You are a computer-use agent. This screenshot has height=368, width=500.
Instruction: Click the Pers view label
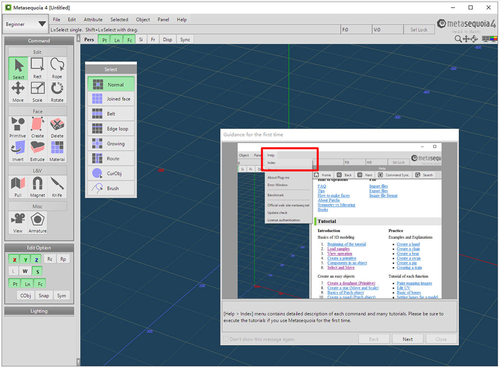click(89, 40)
